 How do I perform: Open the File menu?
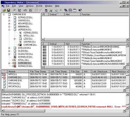pos(8,6)
